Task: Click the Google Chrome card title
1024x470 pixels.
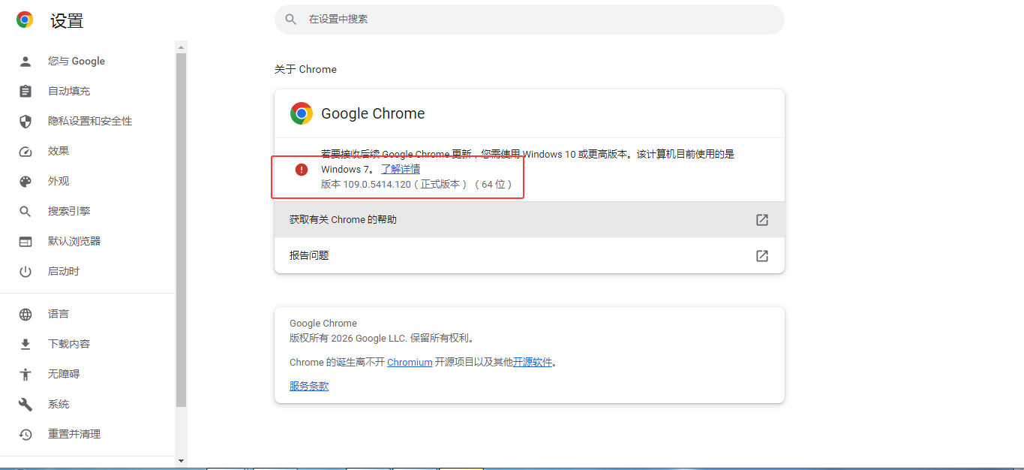Action: (x=373, y=113)
